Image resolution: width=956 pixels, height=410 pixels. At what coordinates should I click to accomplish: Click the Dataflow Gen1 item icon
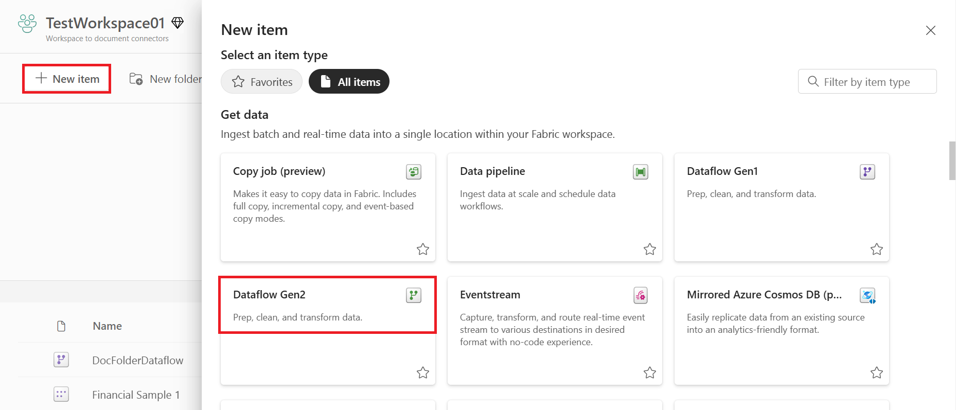click(x=868, y=172)
